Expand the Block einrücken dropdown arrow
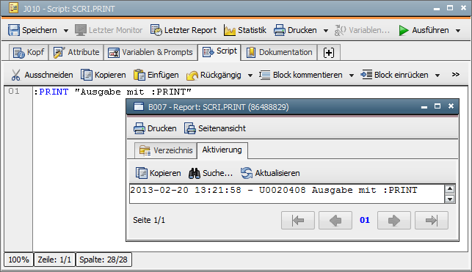The height and width of the screenshot is (272, 472). (x=437, y=76)
